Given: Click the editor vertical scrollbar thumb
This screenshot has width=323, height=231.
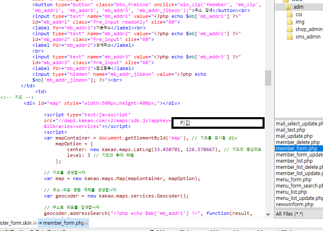Looking at the screenshot, I should 268,77.
